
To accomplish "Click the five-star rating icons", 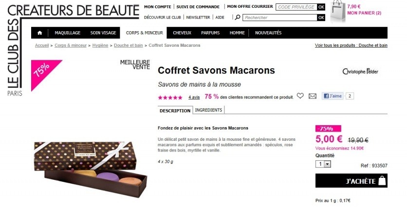I will [x=170, y=97].
